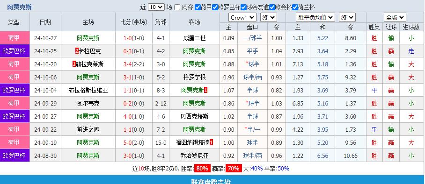Image resolution: width=425 pixels, height=184 pixels.
Task: Open the 4-0(1-0) score on 24-09-27
Action: [x=134, y=117]
